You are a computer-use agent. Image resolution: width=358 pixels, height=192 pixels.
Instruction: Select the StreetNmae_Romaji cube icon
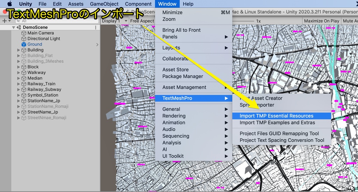[x=24, y=118]
